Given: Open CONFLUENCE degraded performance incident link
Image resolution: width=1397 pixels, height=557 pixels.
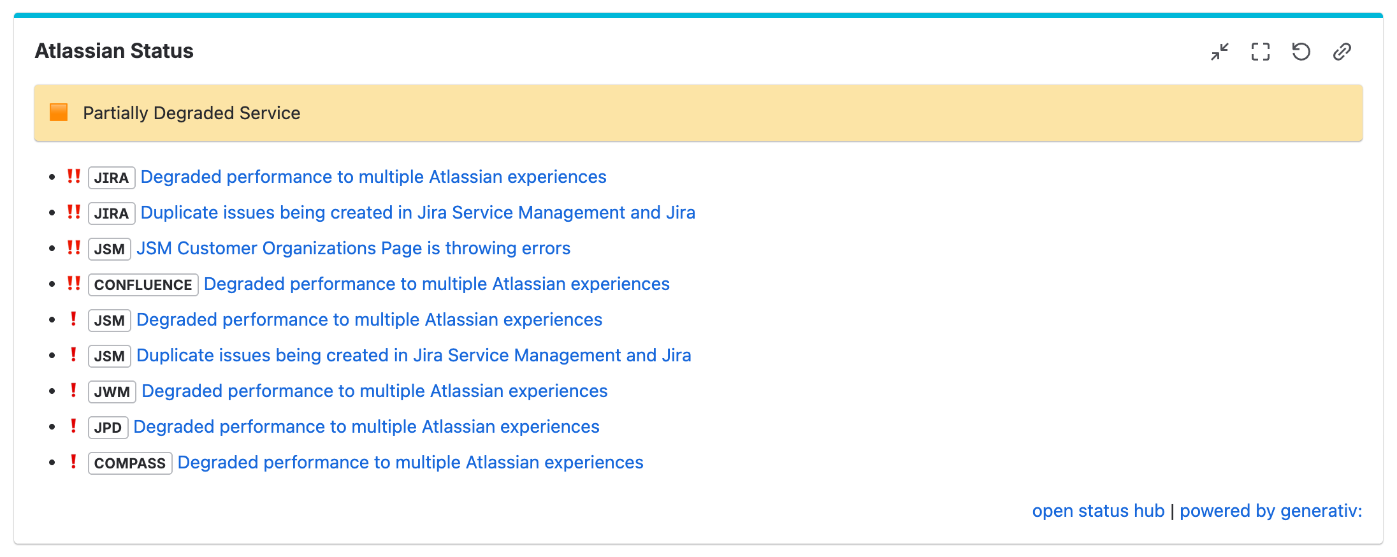Looking at the screenshot, I should click(x=437, y=284).
